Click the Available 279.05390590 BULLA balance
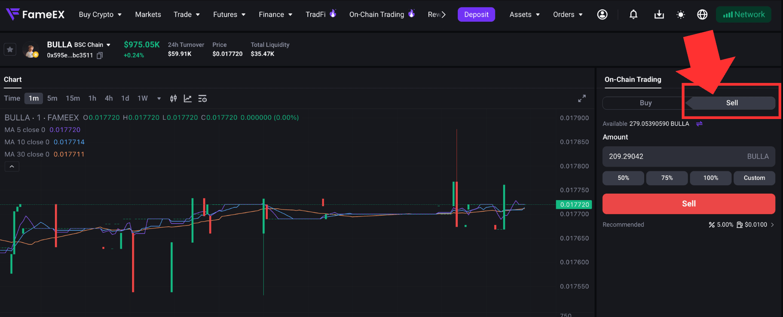Image resolution: width=783 pixels, height=317 pixels. (x=646, y=124)
